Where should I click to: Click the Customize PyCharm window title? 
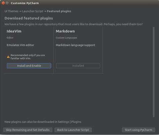[25, 3]
